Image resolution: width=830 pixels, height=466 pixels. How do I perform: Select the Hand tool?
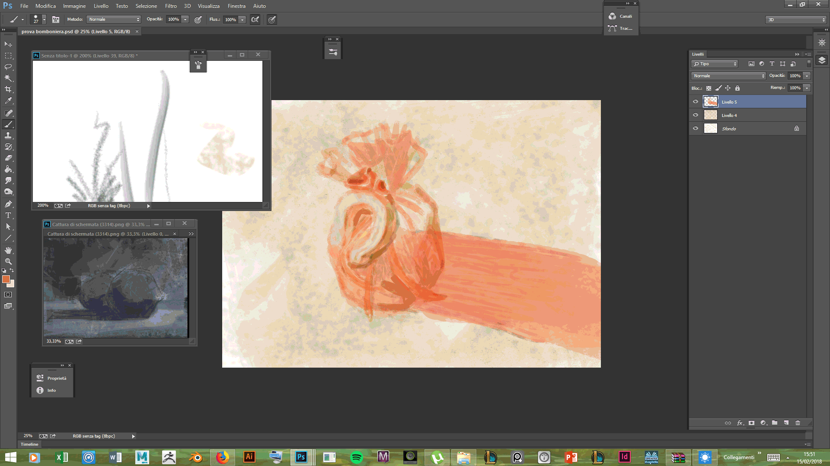[8, 250]
